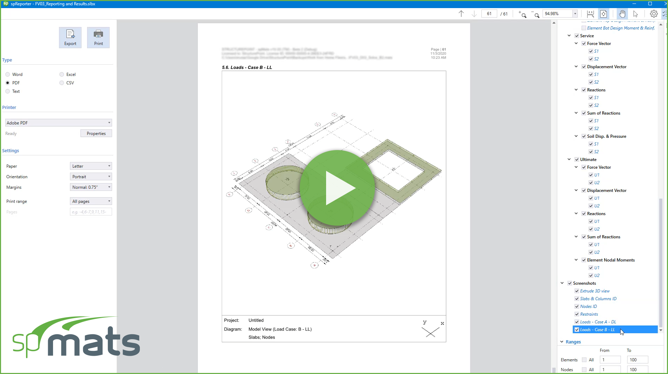This screenshot has height=374, width=668.
Task: Click the zoom in magnifier icon
Action: pos(522,14)
